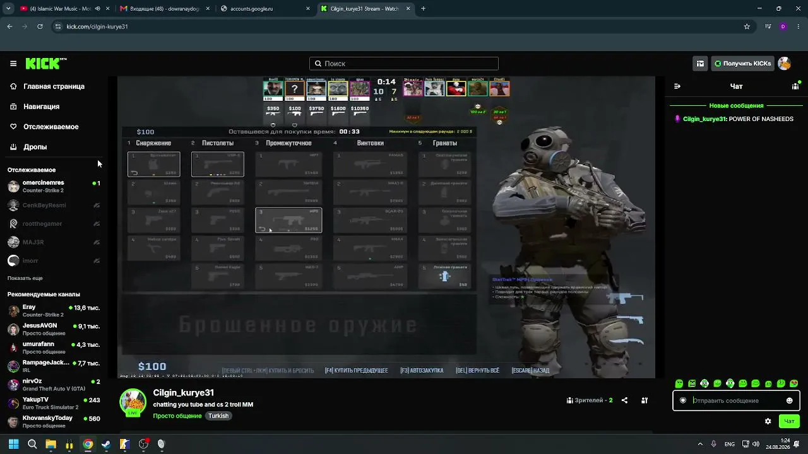Image resolution: width=808 pixels, height=454 pixels.
Task: Open Eray recommended channel
Action: [x=54, y=311]
